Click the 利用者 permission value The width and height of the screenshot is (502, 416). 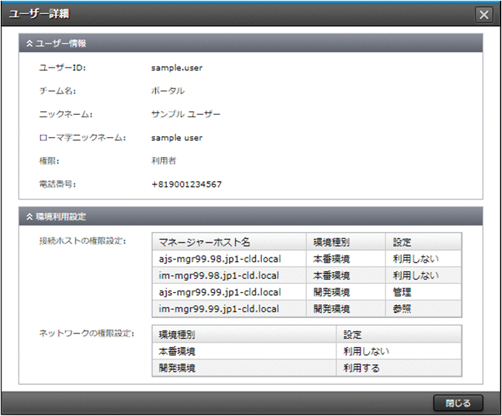164,161
